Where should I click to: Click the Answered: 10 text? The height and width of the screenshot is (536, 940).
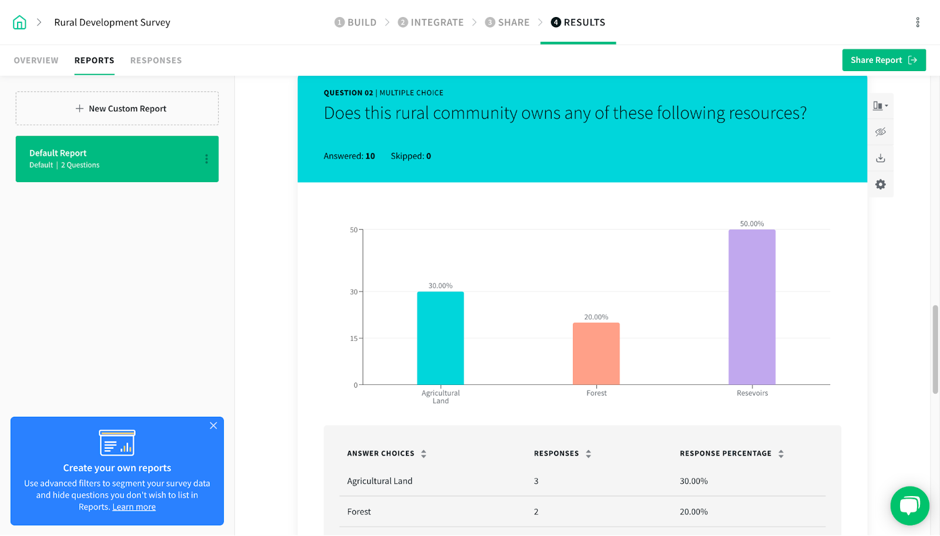349,156
